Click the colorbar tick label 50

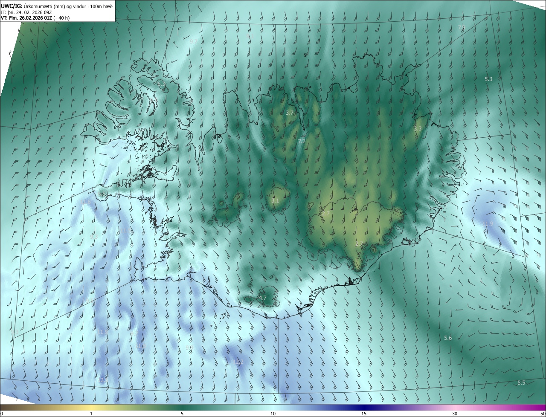[542, 414]
